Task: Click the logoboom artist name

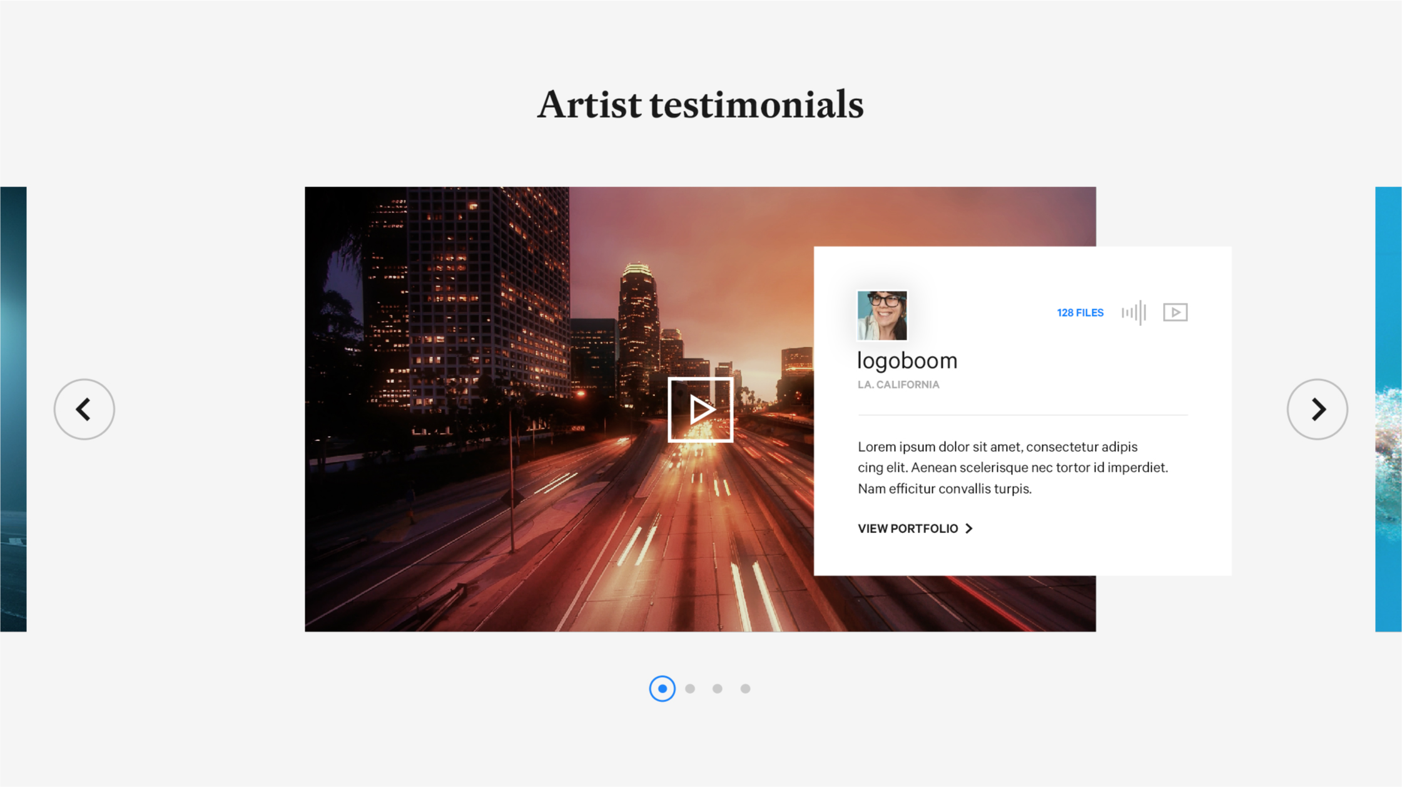Action: [907, 361]
